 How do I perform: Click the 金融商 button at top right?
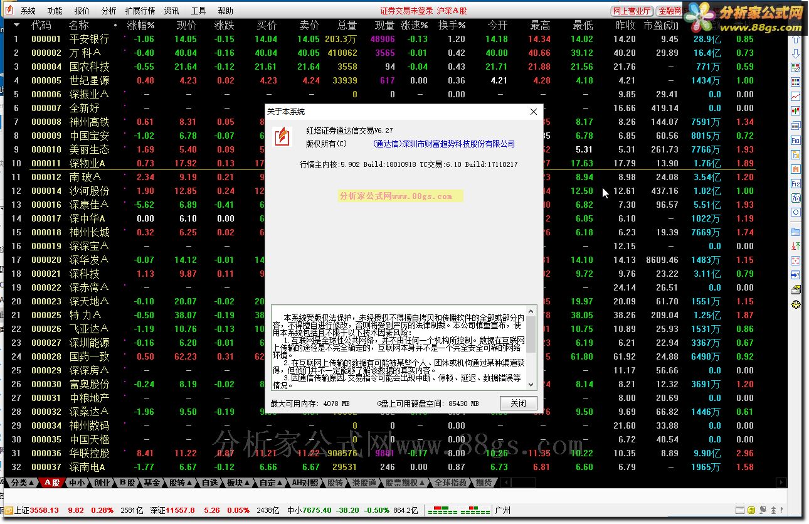tap(670, 11)
